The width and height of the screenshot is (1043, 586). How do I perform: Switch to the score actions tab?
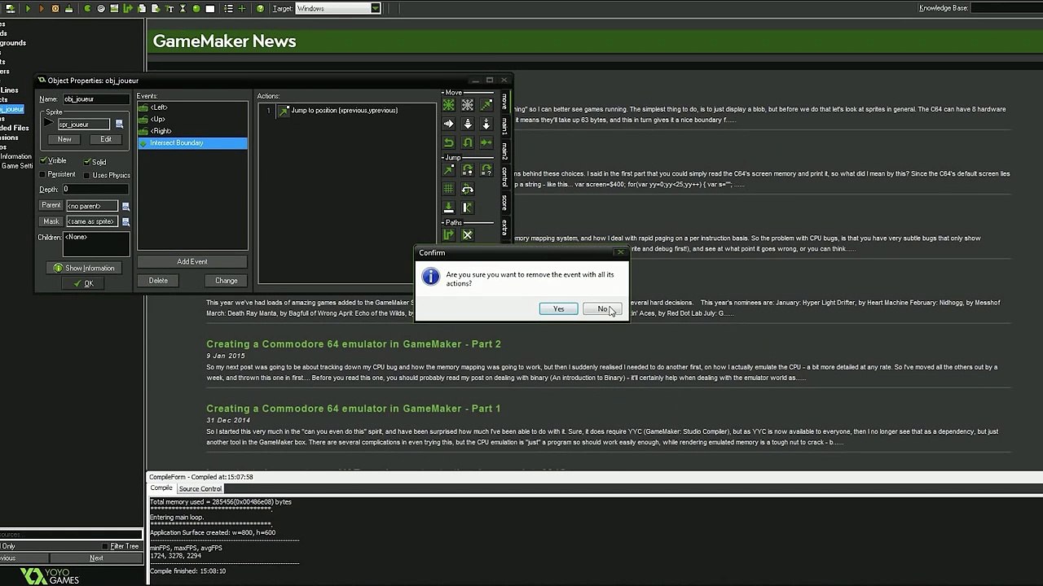[504, 202]
